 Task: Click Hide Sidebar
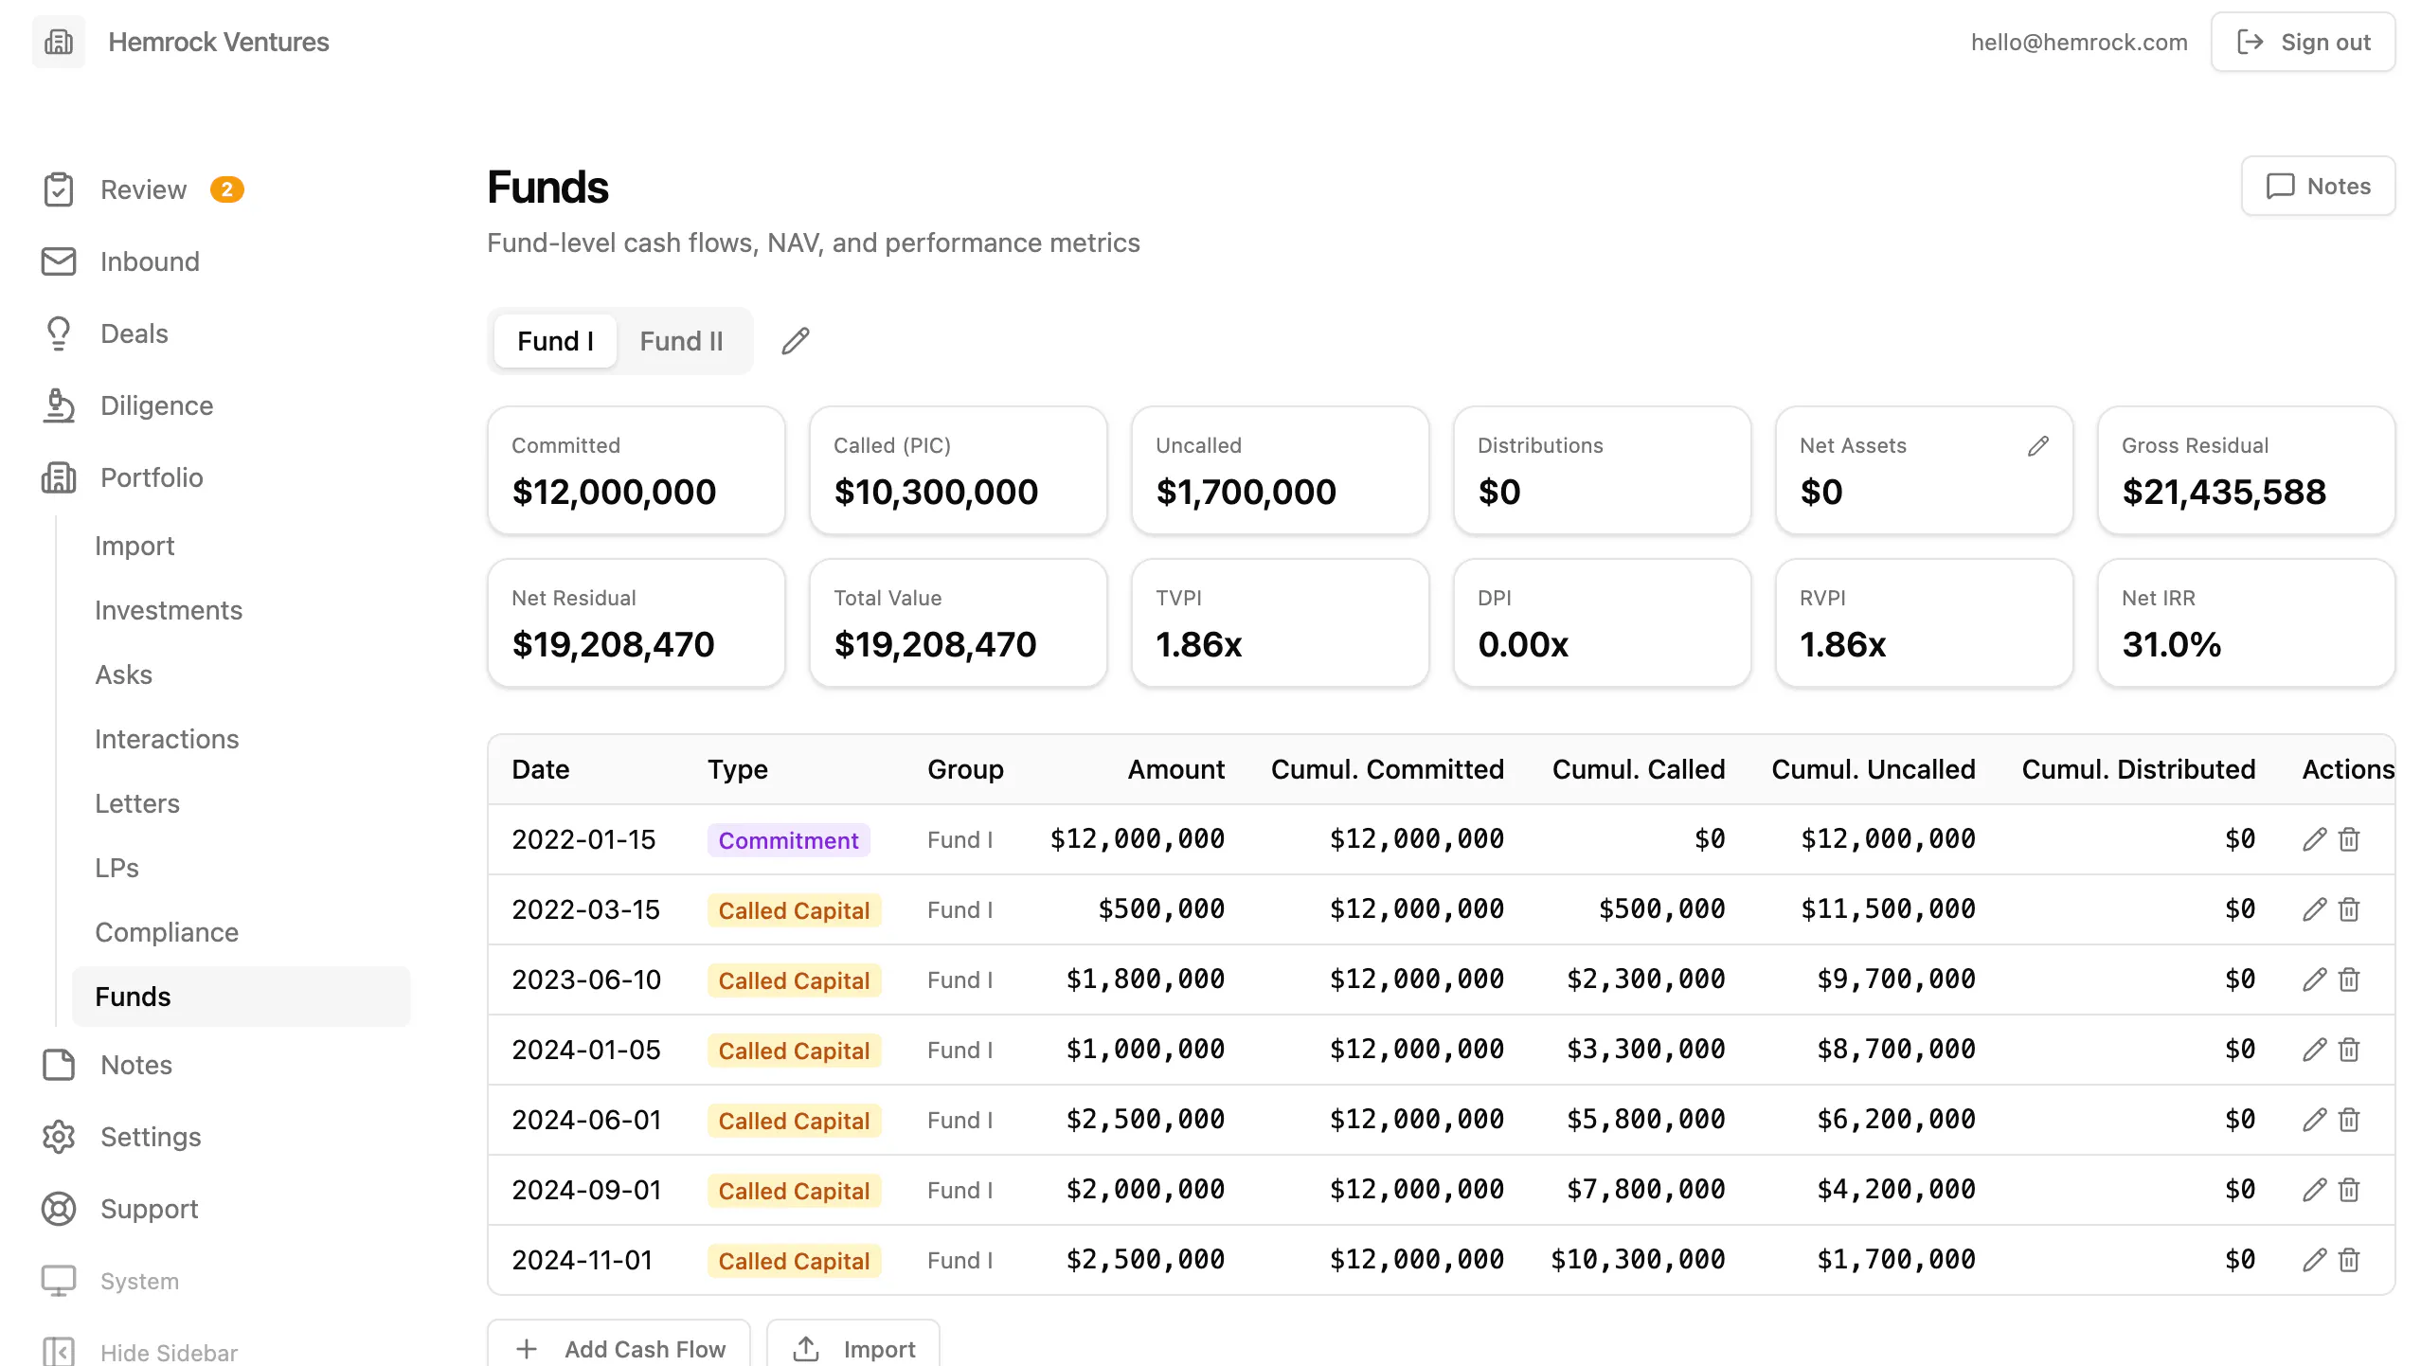(140, 1352)
